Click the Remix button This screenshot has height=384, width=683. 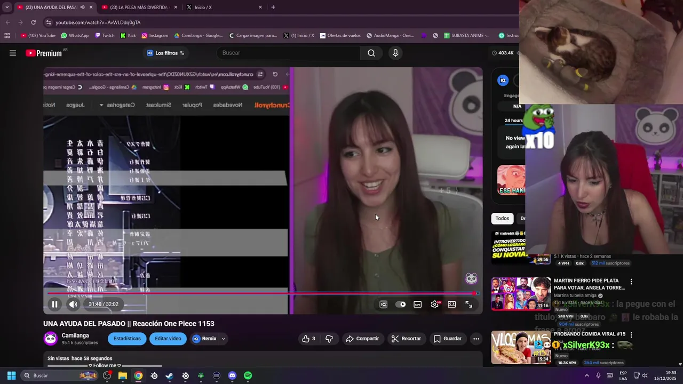[204, 339]
